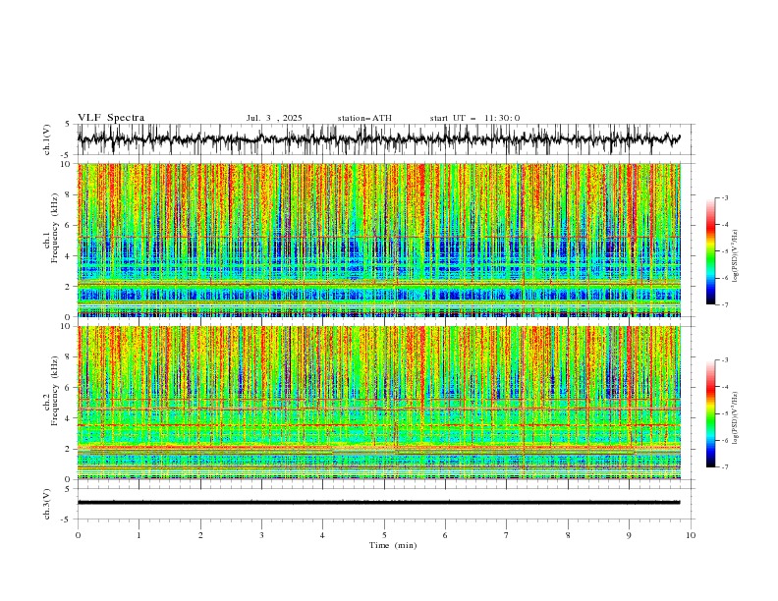Viewport: 778px width, 601px height.
Task: Click the "start UT = 11:30:0" header text
Action: point(474,118)
